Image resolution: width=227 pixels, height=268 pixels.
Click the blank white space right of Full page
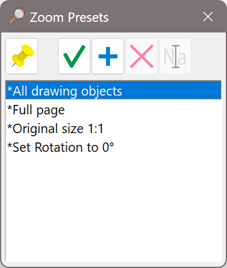tap(143, 110)
